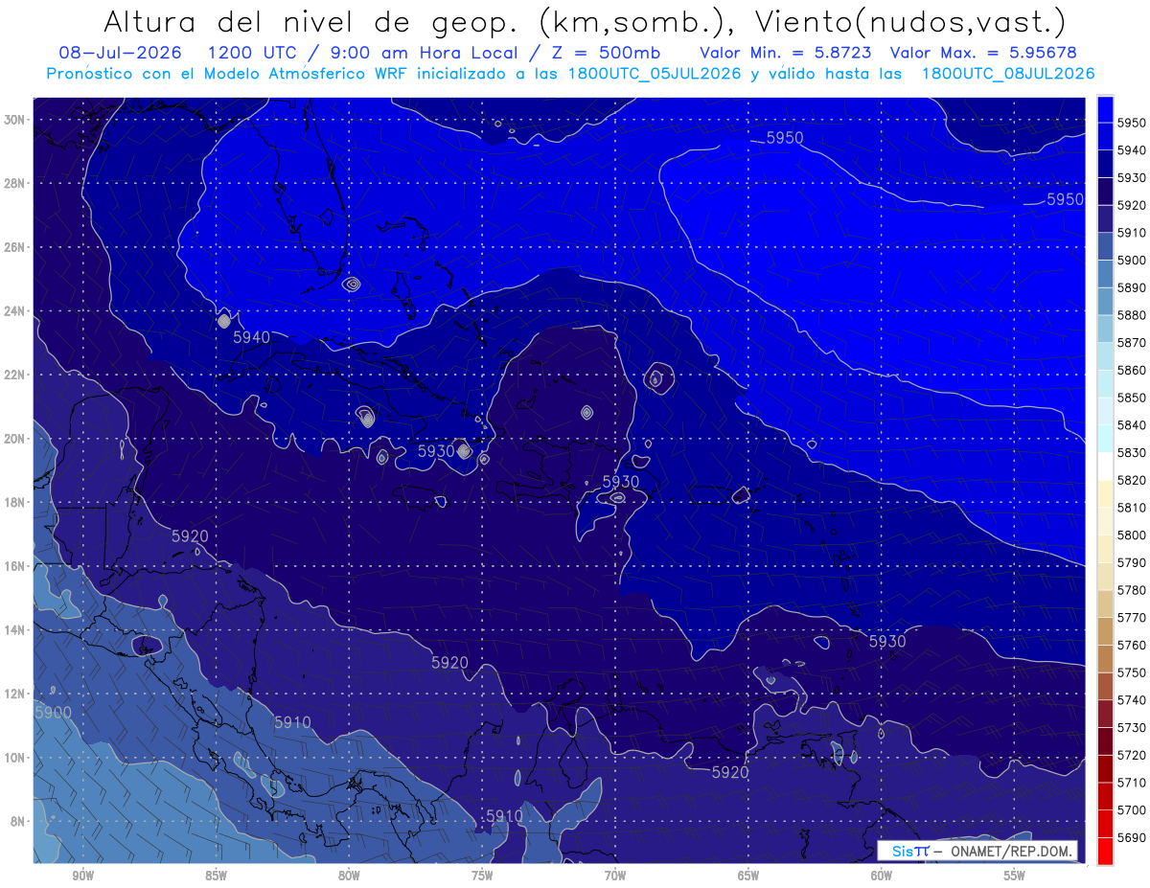Image resolution: width=1150 pixels, height=888 pixels.
Task: Click the '5820' label on the colorbar
Action: tap(1132, 480)
